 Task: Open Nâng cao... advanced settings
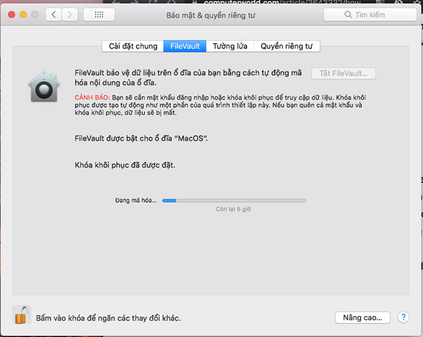click(x=363, y=318)
